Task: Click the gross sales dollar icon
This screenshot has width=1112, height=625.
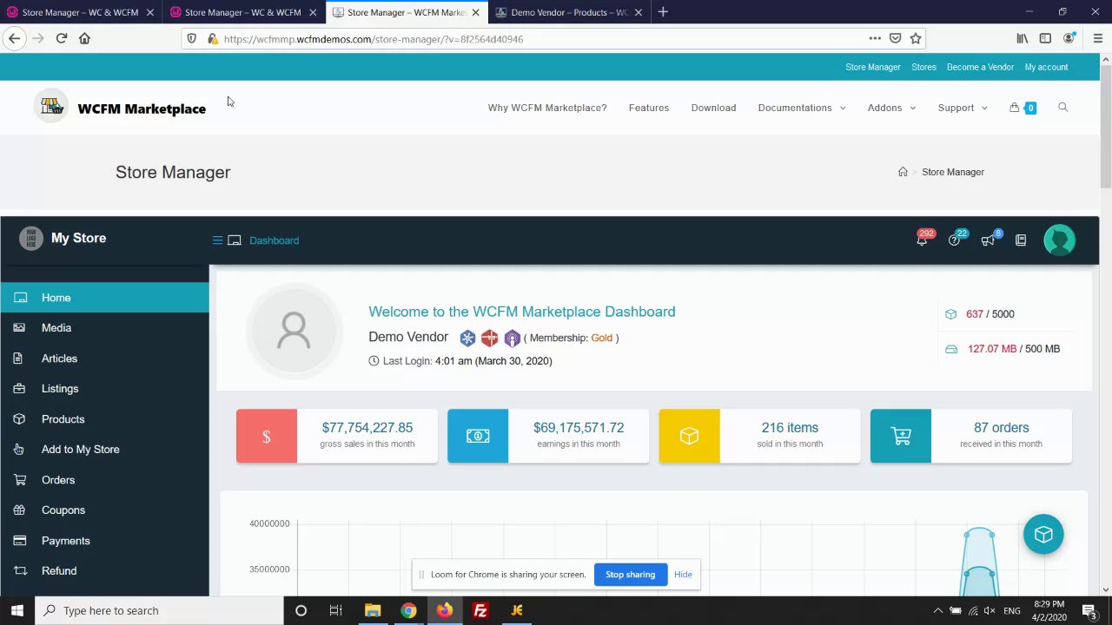Action: 267,436
